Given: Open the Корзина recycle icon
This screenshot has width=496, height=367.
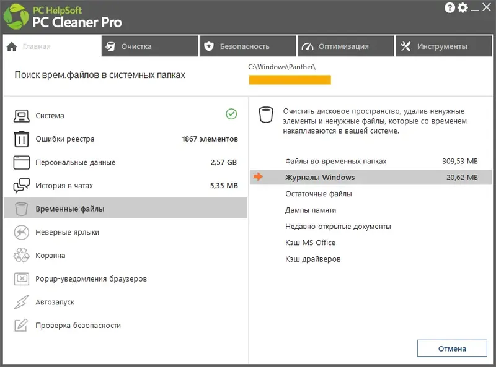Looking at the screenshot, I should point(21,256).
